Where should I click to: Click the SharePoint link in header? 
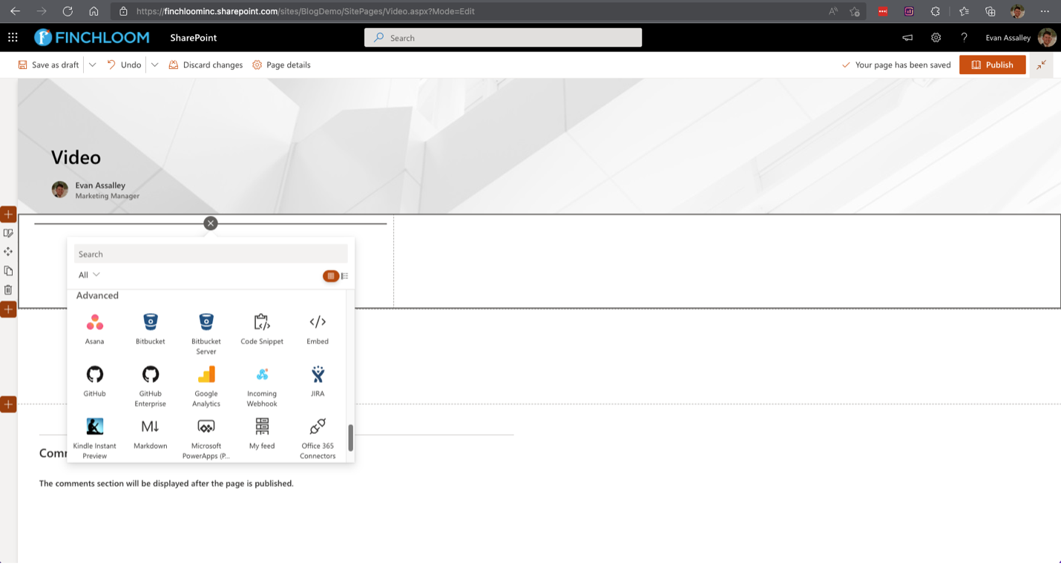pyautogui.click(x=194, y=38)
